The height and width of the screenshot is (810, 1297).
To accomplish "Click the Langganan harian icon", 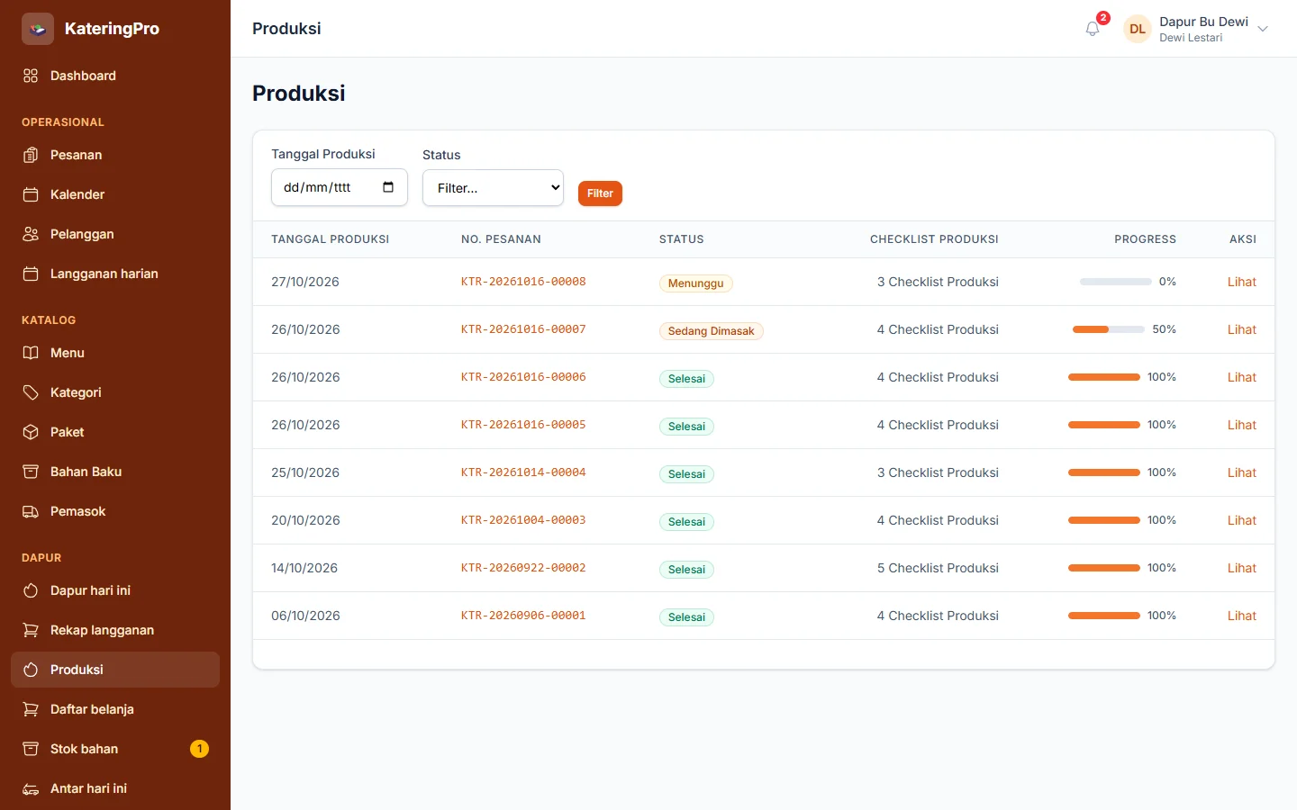I will (x=31, y=274).
